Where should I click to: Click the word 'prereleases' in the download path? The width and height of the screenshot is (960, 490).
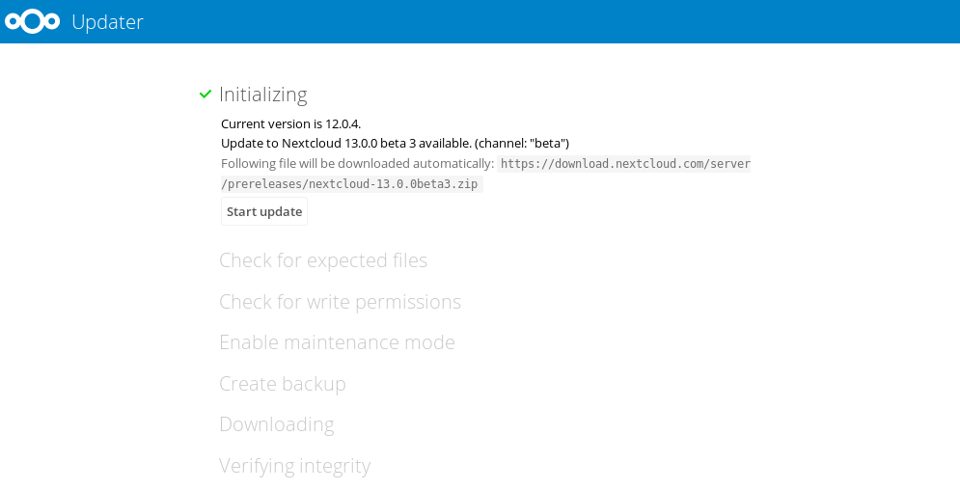pyautogui.click(x=264, y=184)
